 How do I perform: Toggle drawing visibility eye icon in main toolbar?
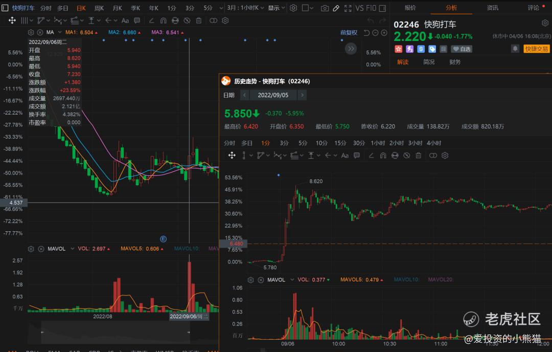click(175, 20)
